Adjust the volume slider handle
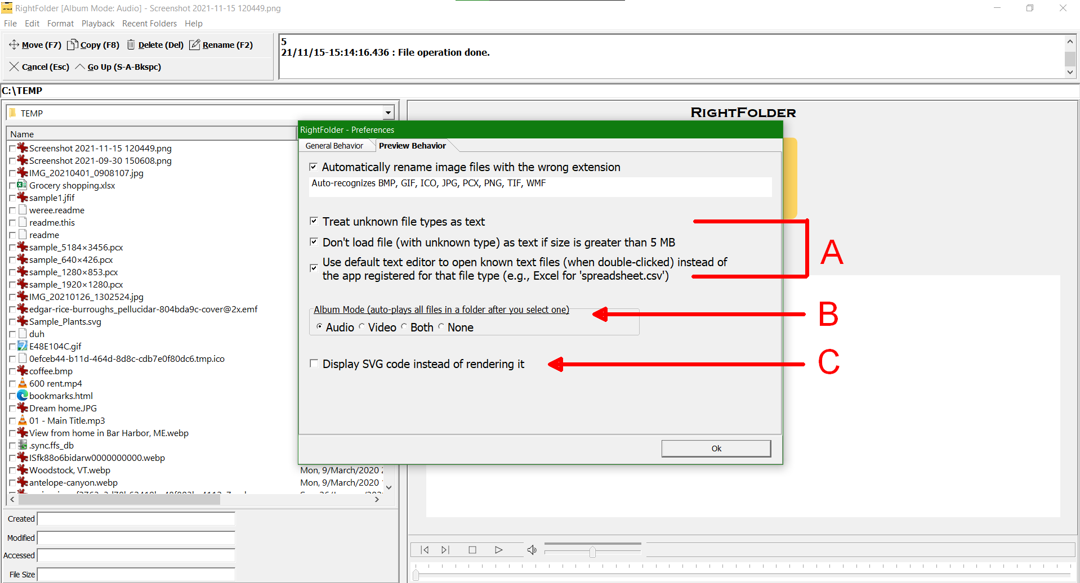Viewport: 1080px width, 583px height. tap(592, 552)
